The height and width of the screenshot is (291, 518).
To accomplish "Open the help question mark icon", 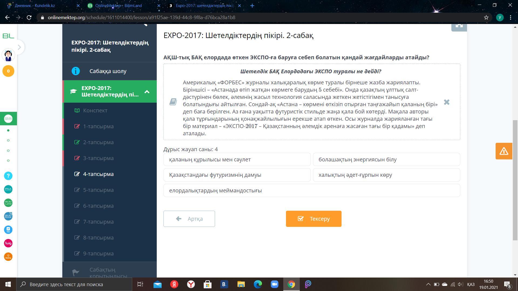I will click(8, 176).
